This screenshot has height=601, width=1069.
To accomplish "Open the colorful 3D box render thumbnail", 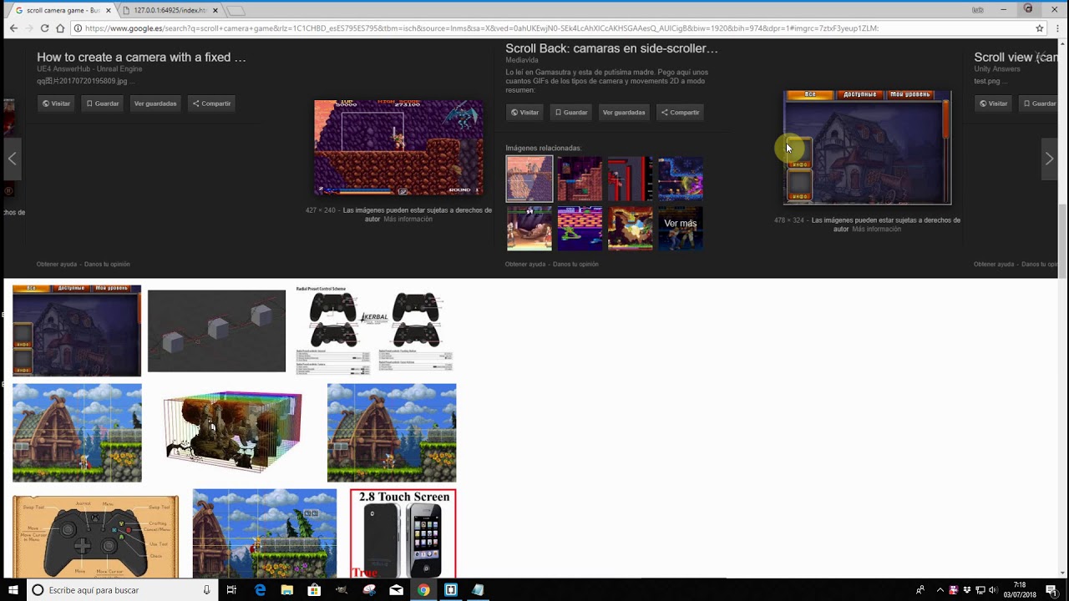I will [x=233, y=432].
